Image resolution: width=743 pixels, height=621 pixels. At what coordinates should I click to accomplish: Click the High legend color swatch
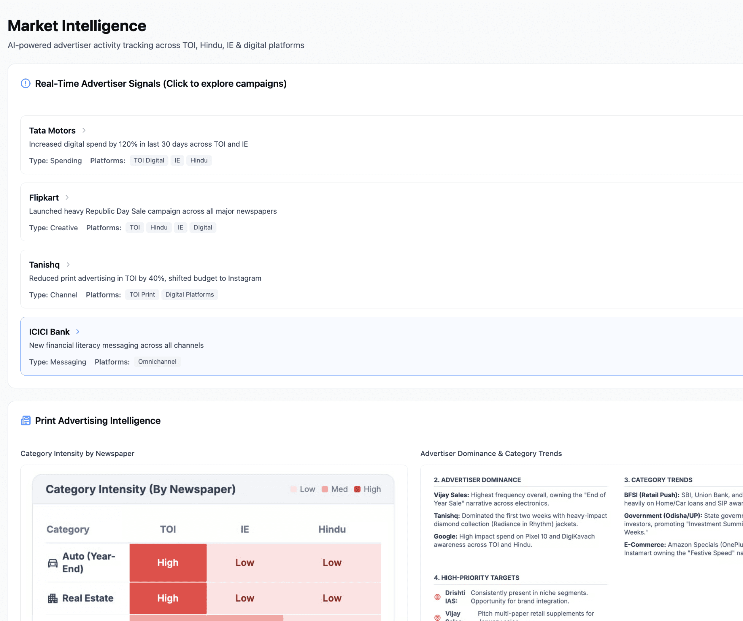(x=357, y=489)
